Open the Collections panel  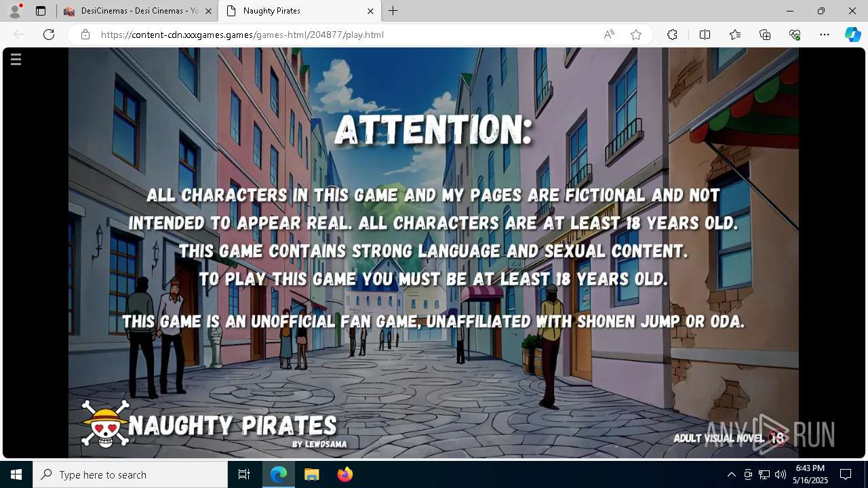[765, 35]
